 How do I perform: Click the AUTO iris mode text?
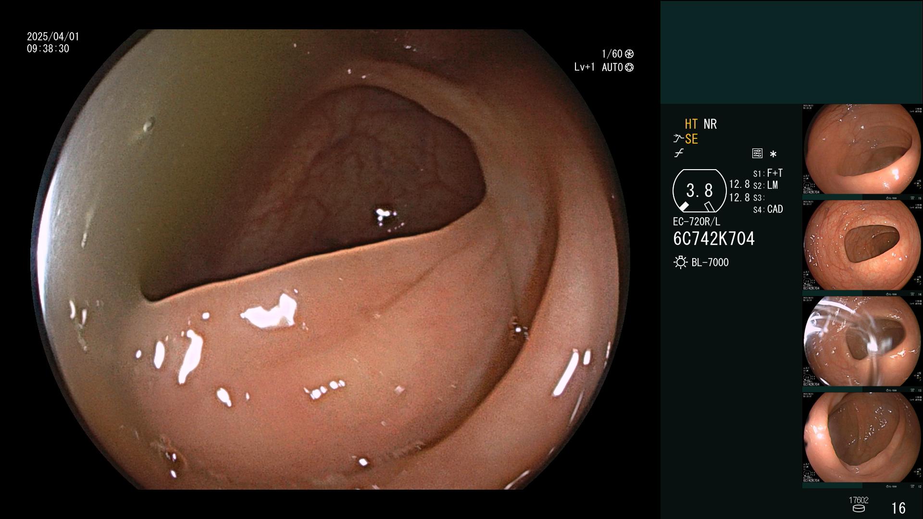[612, 68]
